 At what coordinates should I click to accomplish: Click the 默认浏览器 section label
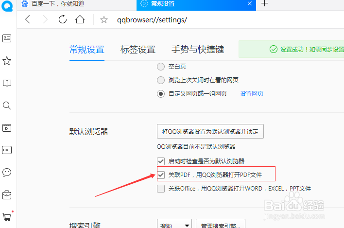point(88,132)
